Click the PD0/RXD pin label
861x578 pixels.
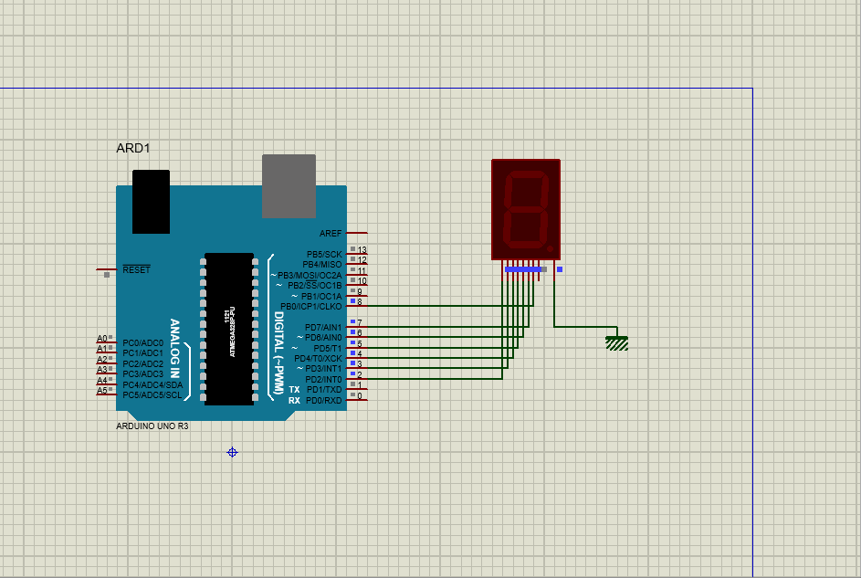323,401
